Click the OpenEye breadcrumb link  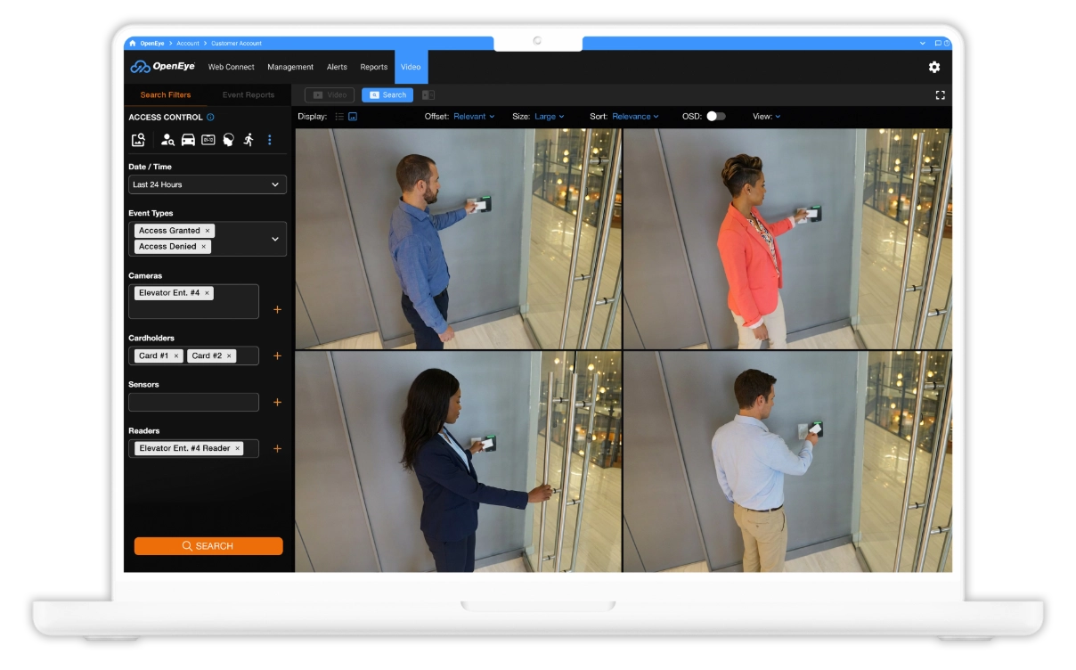(x=152, y=43)
